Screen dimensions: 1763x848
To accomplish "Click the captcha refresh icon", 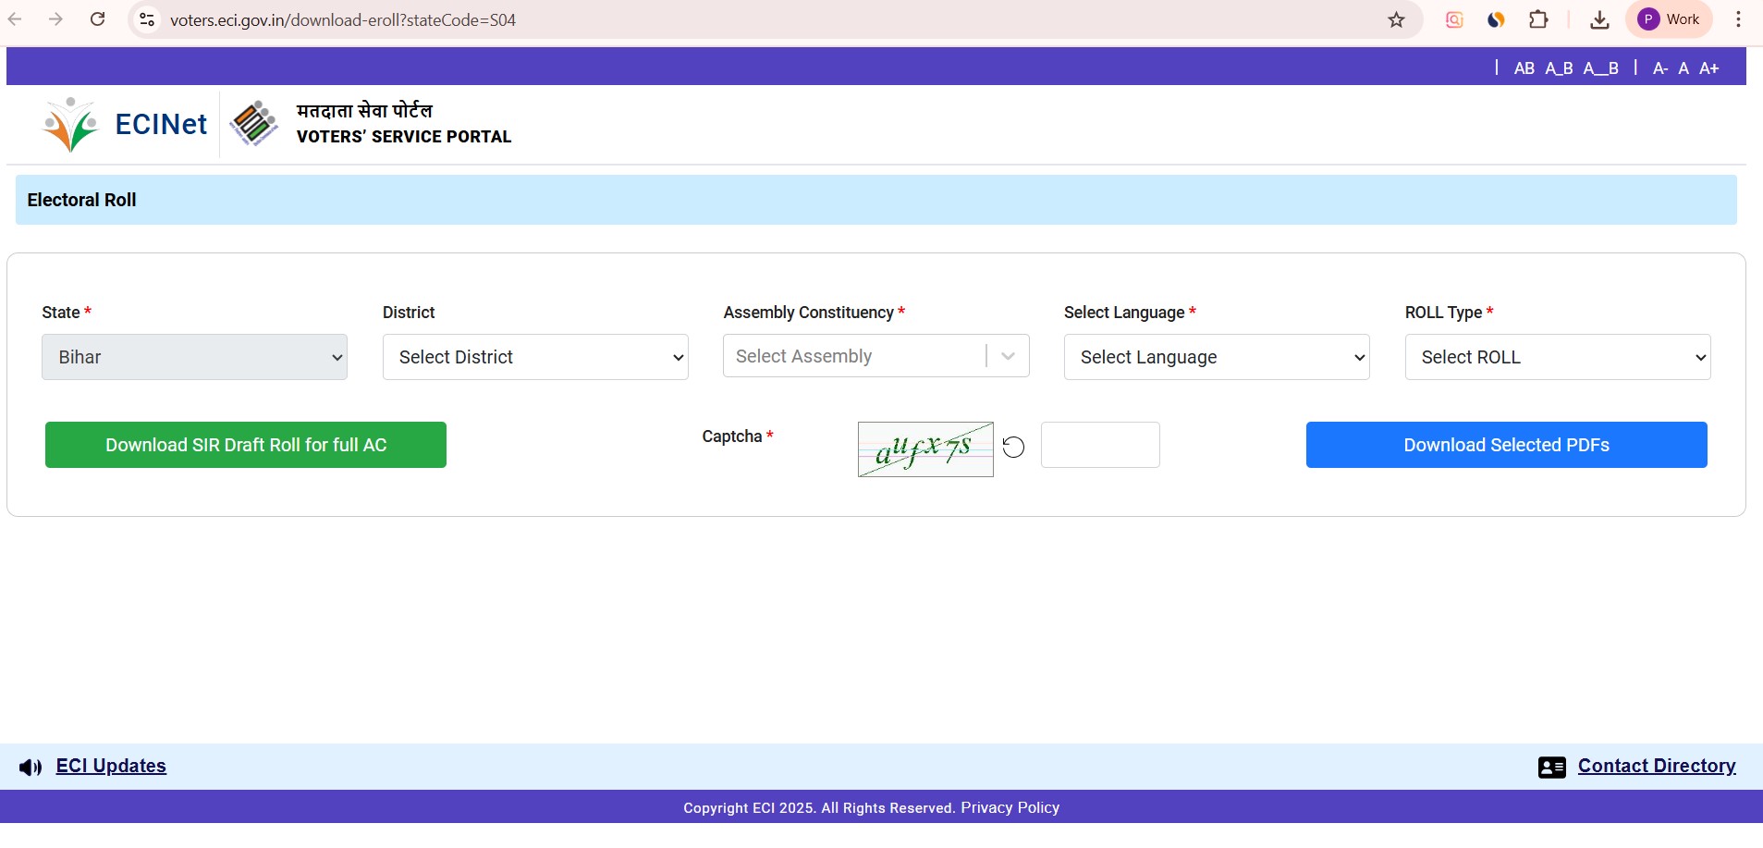I will 1013,448.
